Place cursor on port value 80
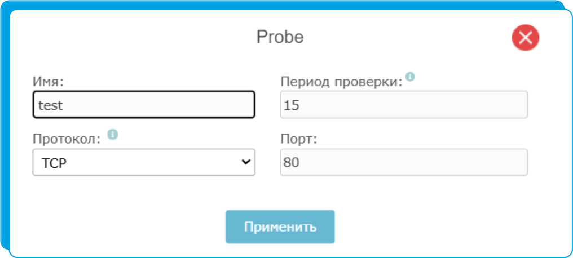 (291, 163)
